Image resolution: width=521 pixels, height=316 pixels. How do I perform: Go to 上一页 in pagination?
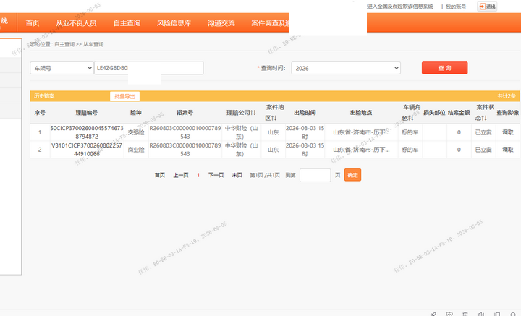[x=181, y=175]
